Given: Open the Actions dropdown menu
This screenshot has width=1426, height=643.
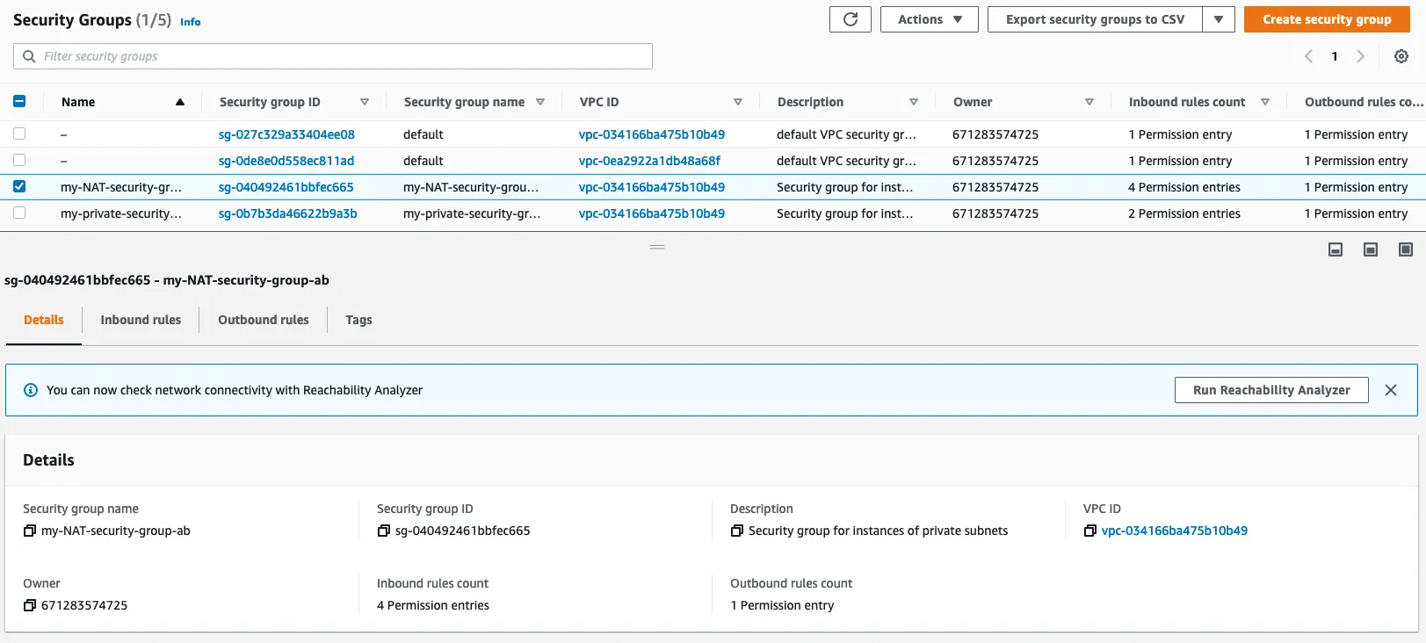Looking at the screenshot, I should (x=929, y=19).
